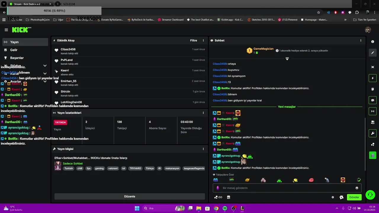The width and height of the screenshot is (379, 213).
Task: Open the green headset support button
Action: pyautogui.click(x=370, y=195)
